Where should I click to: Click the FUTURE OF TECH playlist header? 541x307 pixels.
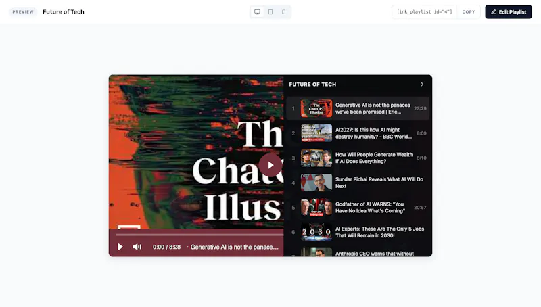click(312, 84)
